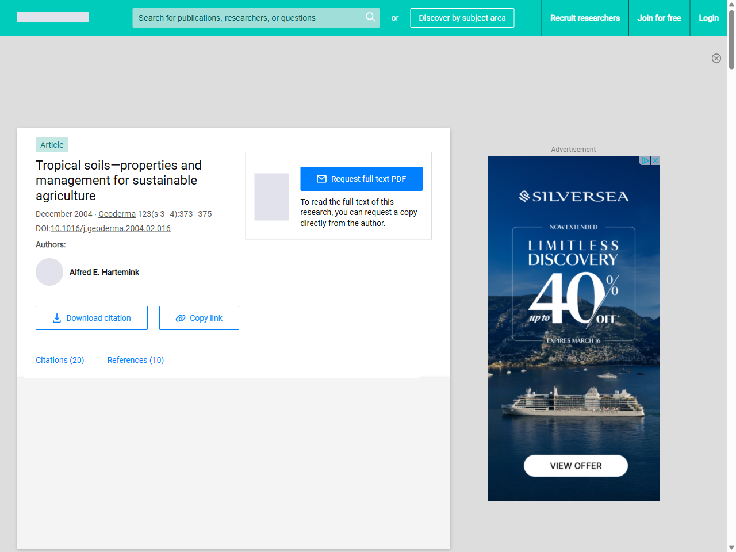736x552 pixels.
Task: Click the Download citation button
Action: (91, 318)
